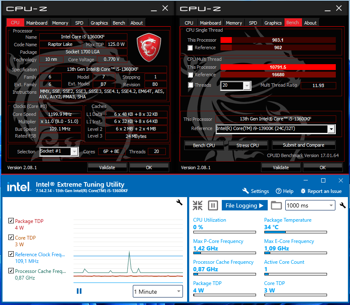Click the Level 3 cache value 24 MBytes
The width and height of the screenshot is (350, 305).
(x=136, y=136)
